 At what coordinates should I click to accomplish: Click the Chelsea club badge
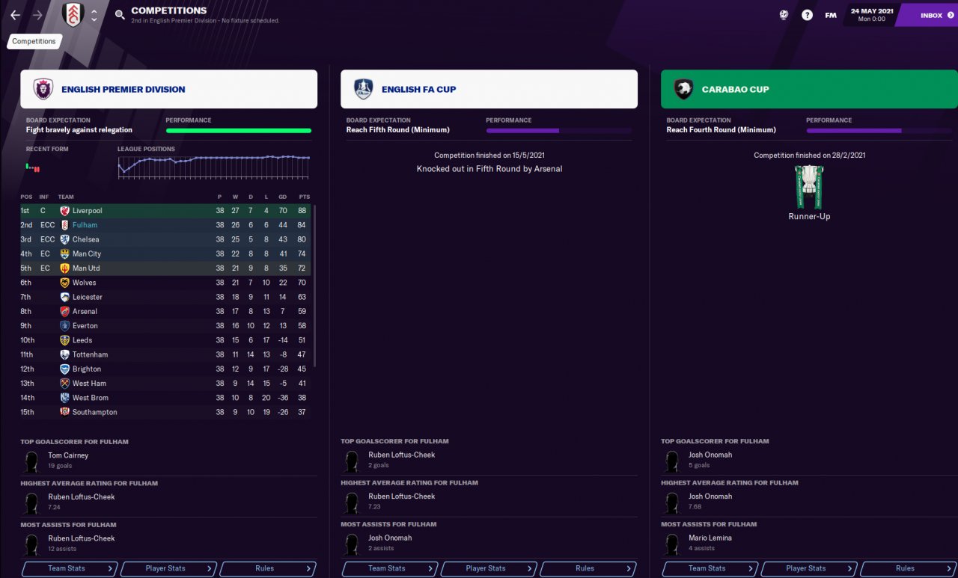64,239
